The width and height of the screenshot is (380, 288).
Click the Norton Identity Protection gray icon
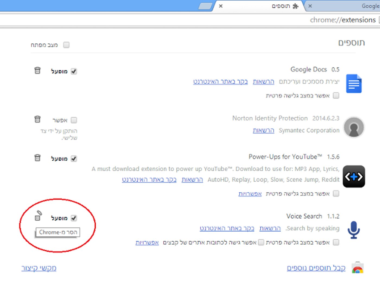pos(354,127)
